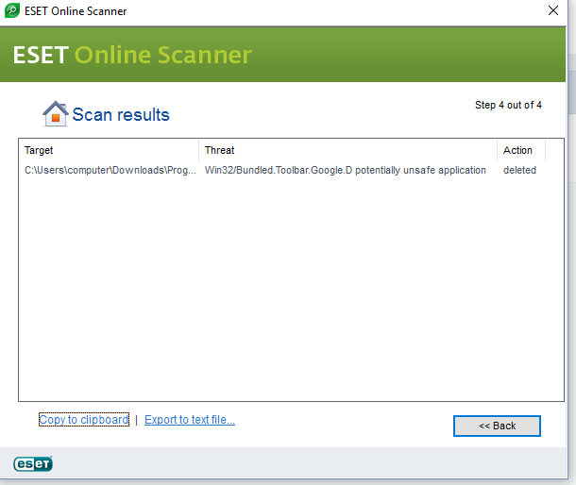The height and width of the screenshot is (485, 576).
Task: Click the 'deleted' action cell
Action: click(x=519, y=170)
